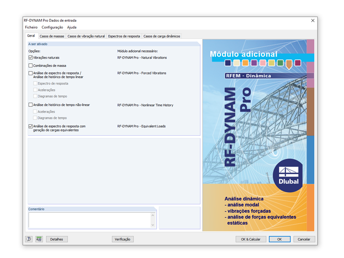Open the Espectros de resposta tab
The height and width of the screenshot is (258, 344).
point(124,36)
